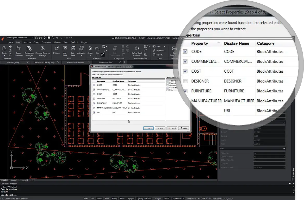
Task: Enable the Misc category filter
Action: click(x=167, y=90)
